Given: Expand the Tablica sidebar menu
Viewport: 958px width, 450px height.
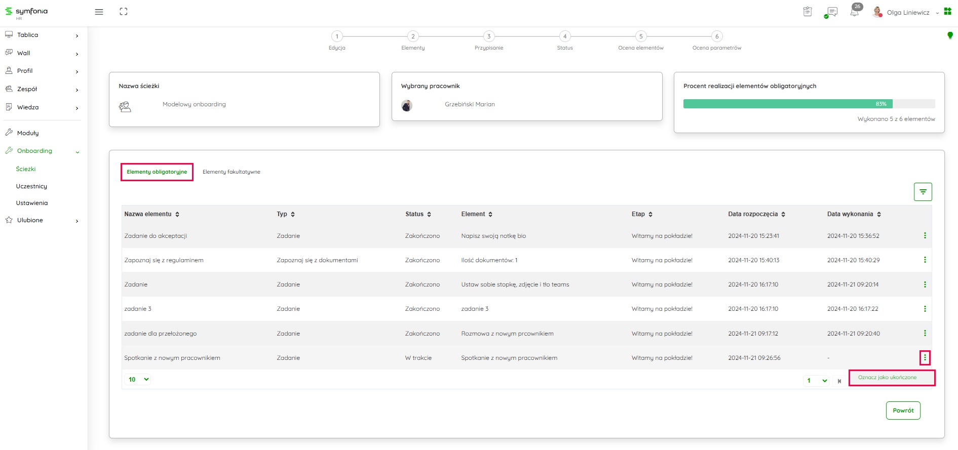Looking at the screenshot, I should click(42, 35).
